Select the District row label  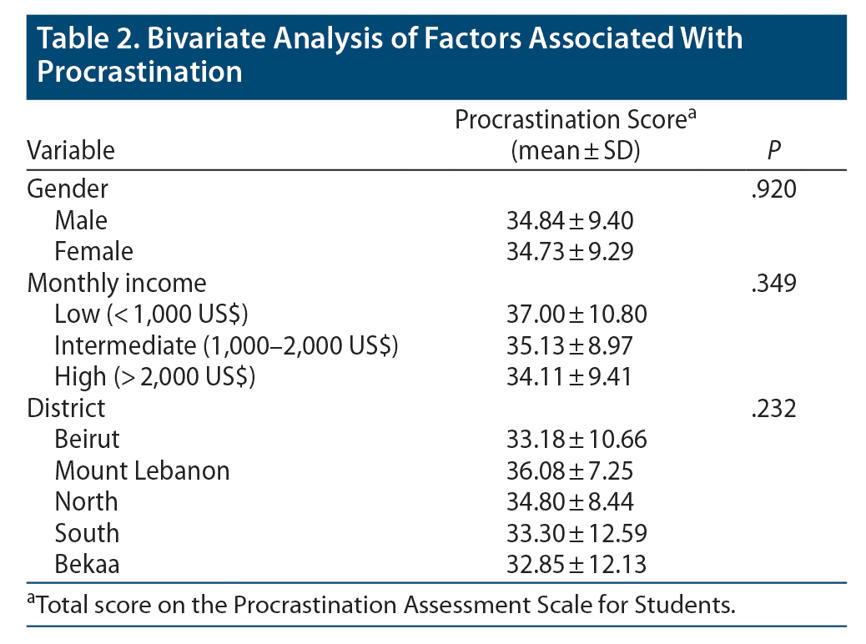pos(67,408)
